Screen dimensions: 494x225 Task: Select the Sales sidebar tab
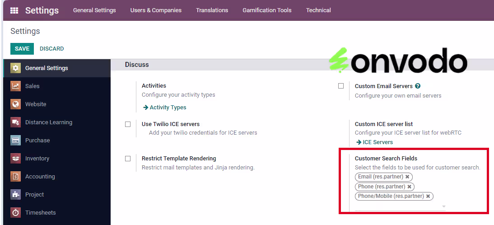57,86
